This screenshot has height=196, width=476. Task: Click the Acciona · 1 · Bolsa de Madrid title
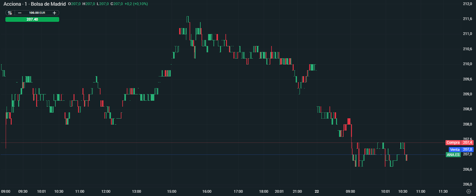(35, 4)
